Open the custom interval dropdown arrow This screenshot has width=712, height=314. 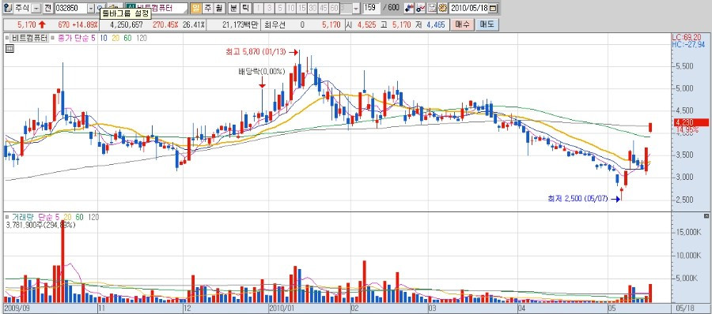356,9
